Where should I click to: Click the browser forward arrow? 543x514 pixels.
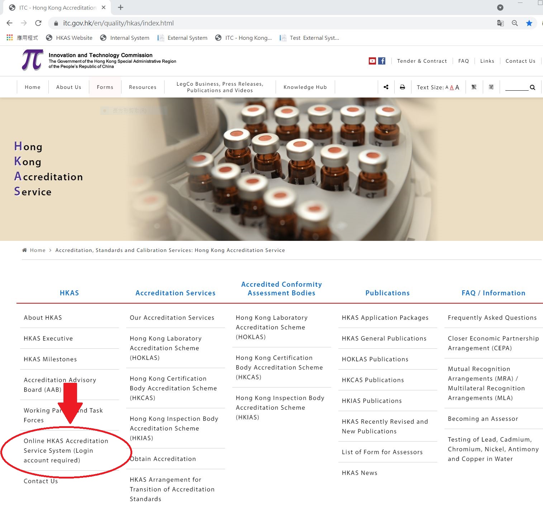(x=24, y=23)
